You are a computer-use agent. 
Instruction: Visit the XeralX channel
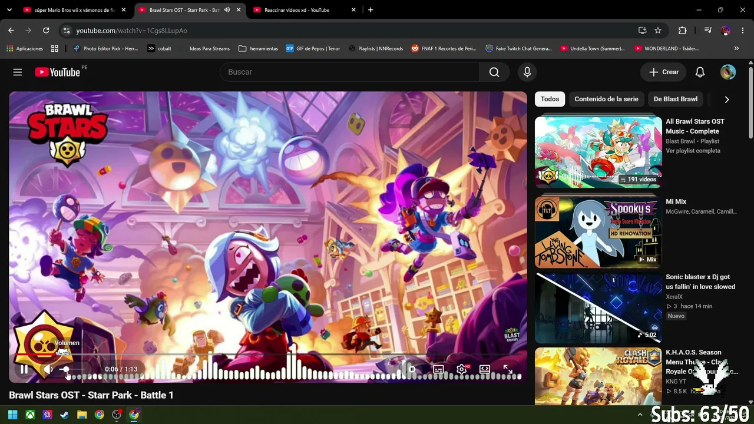(x=674, y=297)
